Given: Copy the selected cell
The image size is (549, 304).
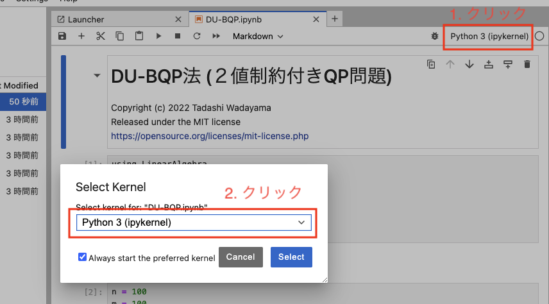Looking at the screenshot, I should [x=120, y=36].
